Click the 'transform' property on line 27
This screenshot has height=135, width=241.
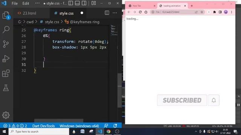coord(63,42)
